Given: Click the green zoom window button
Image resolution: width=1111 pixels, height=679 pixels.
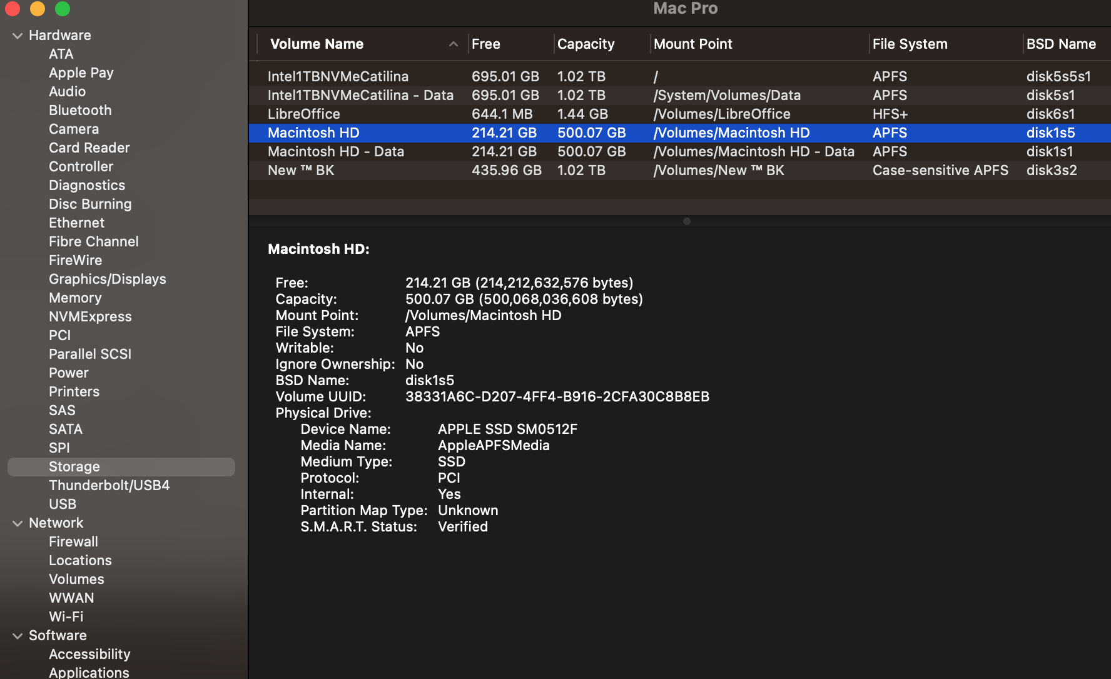Looking at the screenshot, I should coord(63,9).
